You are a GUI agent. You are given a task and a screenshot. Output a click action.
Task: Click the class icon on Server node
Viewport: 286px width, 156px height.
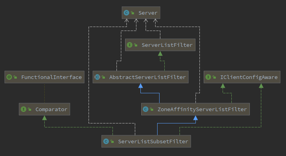click(x=126, y=13)
